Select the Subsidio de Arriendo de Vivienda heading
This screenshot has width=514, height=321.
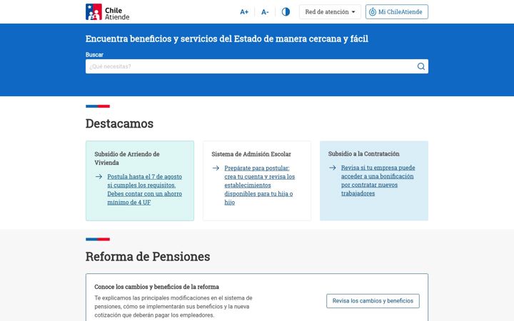[127, 158]
